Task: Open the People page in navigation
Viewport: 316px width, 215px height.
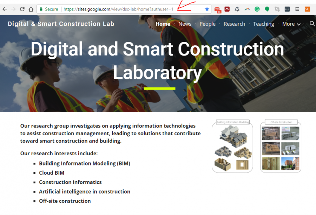Action: point(208,24)
